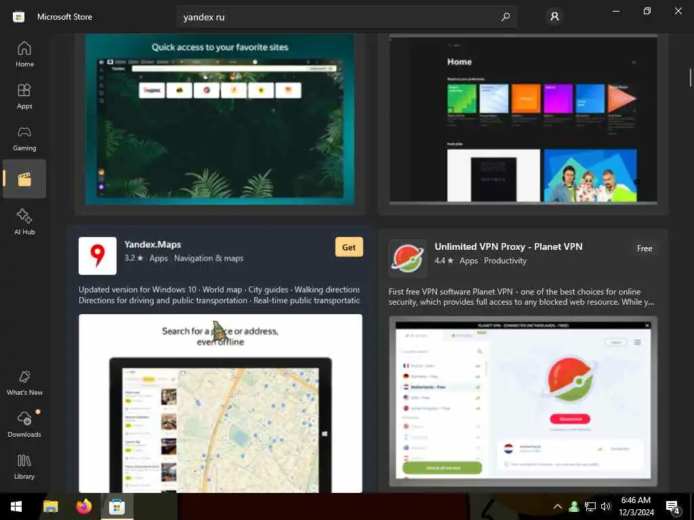
Task: Open Yandex.Maps map screenshot thumbnail
Action: point(220,404)
